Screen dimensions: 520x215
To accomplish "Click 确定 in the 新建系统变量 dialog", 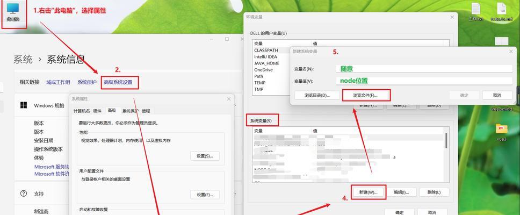I will [x=464, y=95].
